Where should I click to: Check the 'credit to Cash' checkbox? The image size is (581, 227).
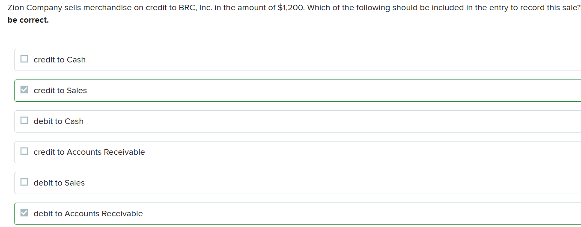pyautogui.click(x=24, y=59)
